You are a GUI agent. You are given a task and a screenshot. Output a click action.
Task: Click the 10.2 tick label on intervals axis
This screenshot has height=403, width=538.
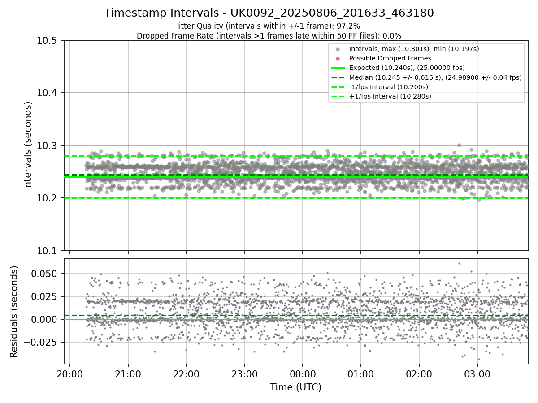pos(48,198)
